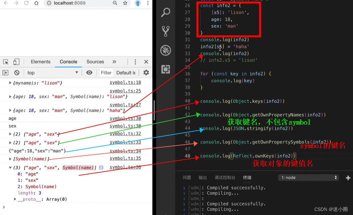Viewport: 353px width, 215px height.
Task: Open source link symbol.ts:35
Action: (x=125, y=158)
